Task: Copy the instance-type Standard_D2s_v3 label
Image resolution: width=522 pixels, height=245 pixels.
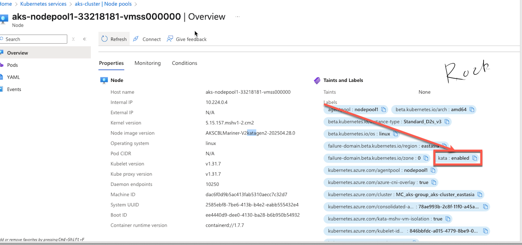Action: coord(446,122)
